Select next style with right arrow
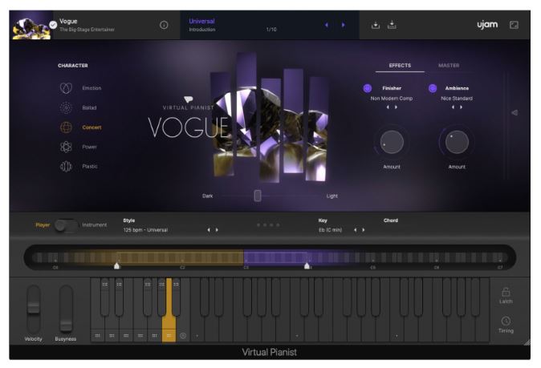The width and height of the screenshot is (541, 368). pos(217,230)
